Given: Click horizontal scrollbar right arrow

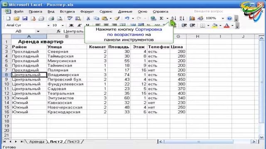Looking at the screenshot, I should pyautogui.click(x=254, y=142).
